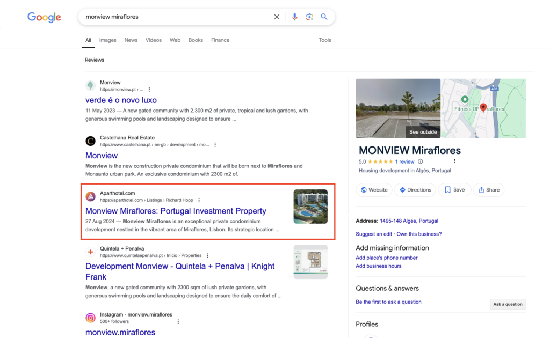This screenshot has height=338, width=550.
Task: Open the '1 review' link
Action: tap(404, 162)
